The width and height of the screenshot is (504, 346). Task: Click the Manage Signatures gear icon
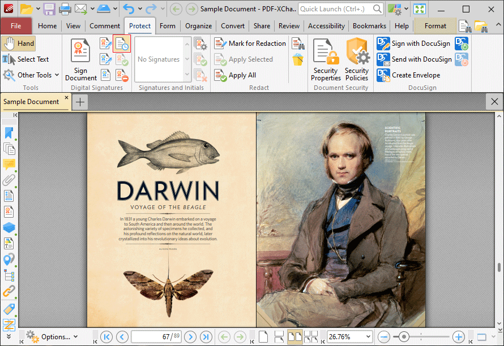point(200,44)
